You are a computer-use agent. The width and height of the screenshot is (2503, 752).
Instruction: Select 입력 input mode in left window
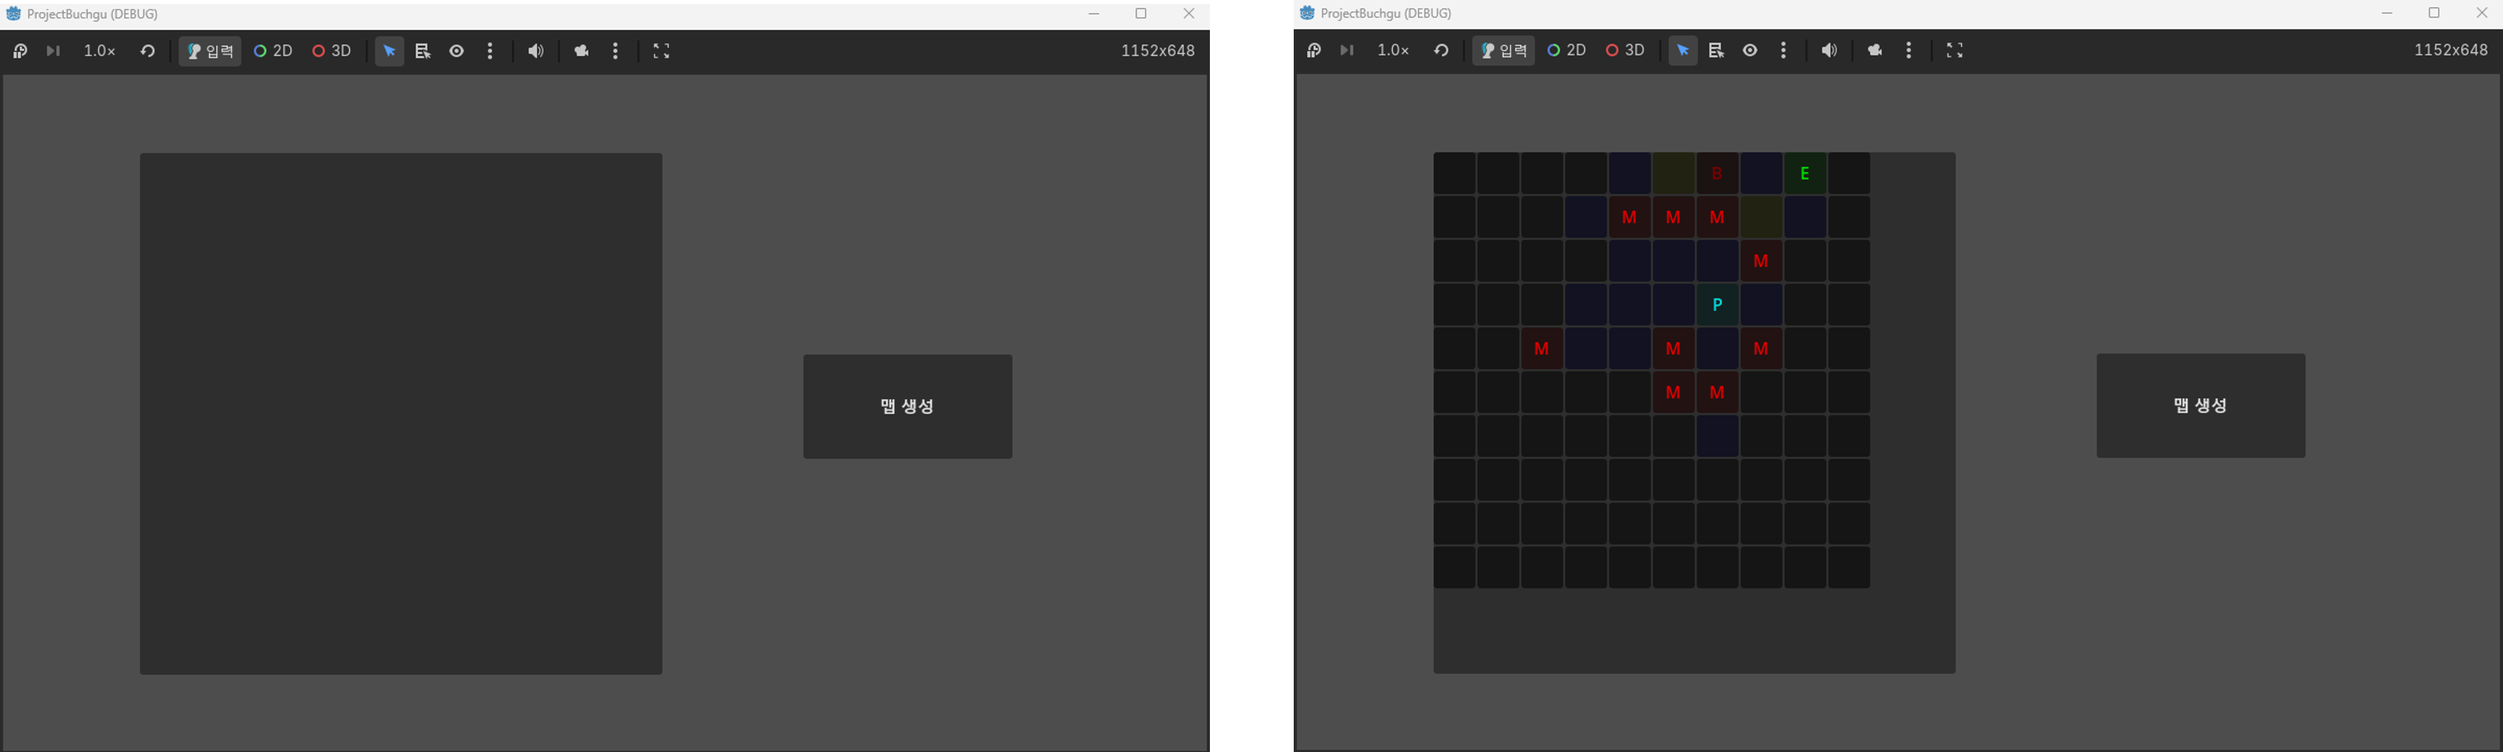[210, 52]
